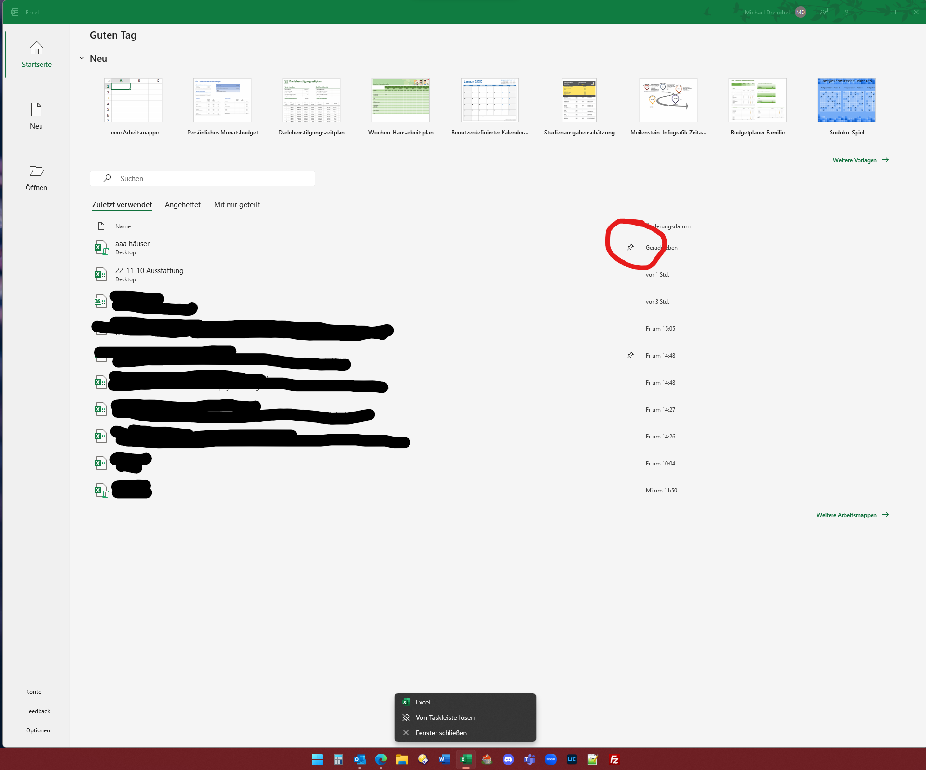The width and height of the screenshot is (926, 770).
Task: Toggle the pin on the Fr um 14:48 file
Action: [630, 356]
